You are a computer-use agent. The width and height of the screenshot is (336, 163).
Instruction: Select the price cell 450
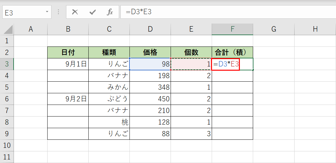pyautogui.click(x=150, y=99)
